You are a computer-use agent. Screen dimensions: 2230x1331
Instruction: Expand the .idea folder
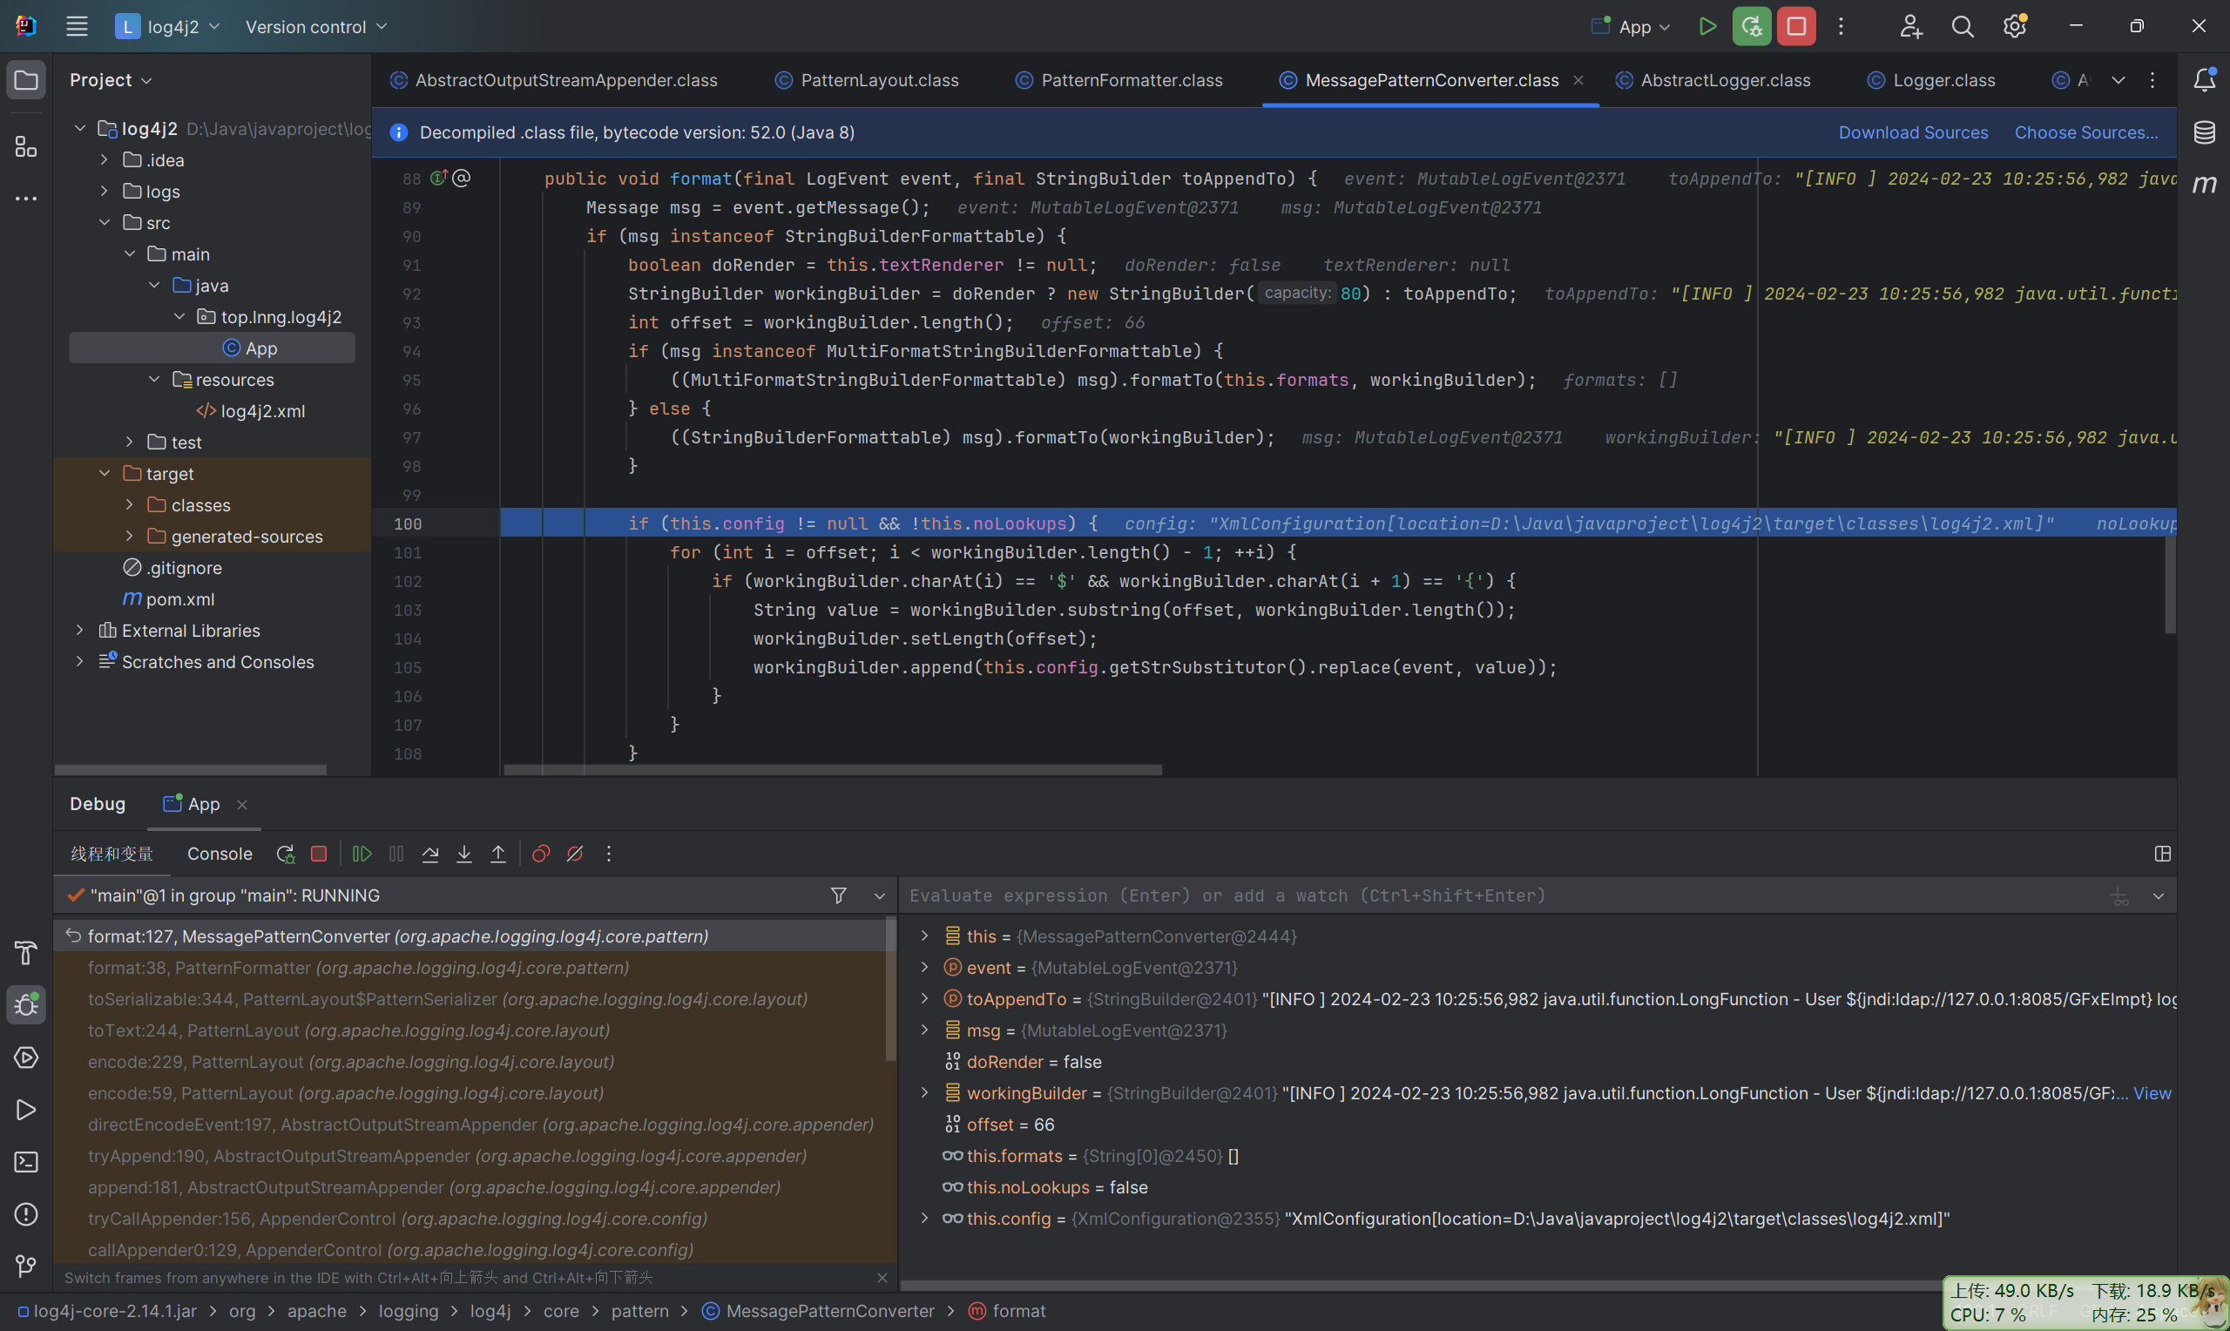point(104,159)
